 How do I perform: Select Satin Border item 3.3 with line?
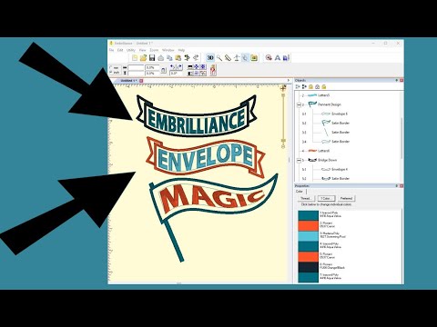pyautogui.click(x=340, y=133)
